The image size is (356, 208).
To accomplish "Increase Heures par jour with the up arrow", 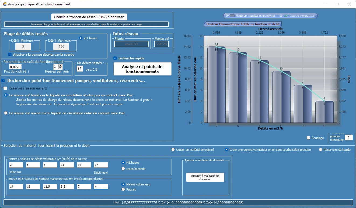I will [60, 65].
